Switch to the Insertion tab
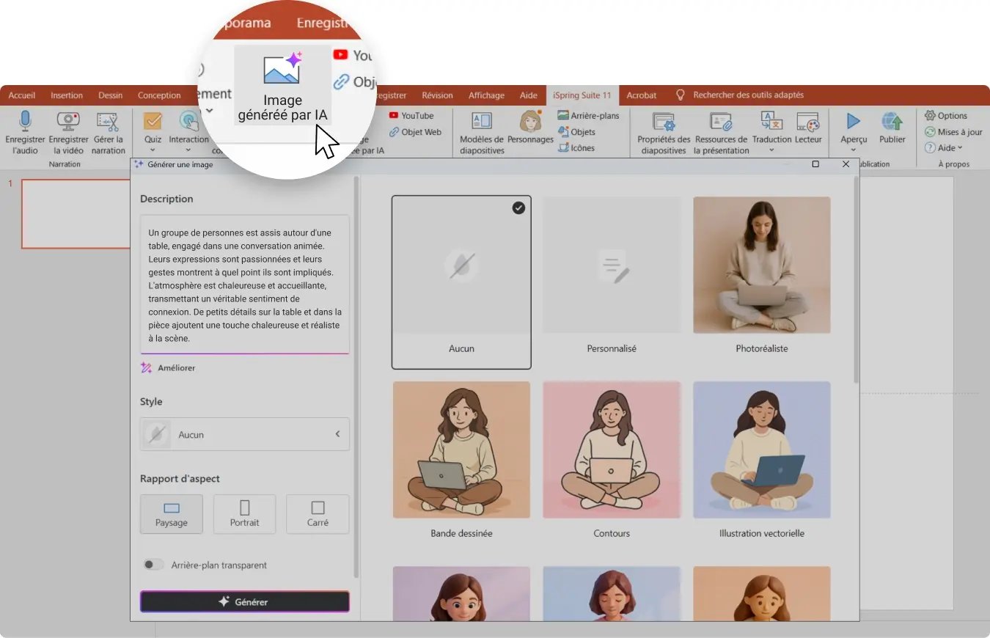Image resolution: width=990 pixels, height=638 pixels. tap(67, 95)
